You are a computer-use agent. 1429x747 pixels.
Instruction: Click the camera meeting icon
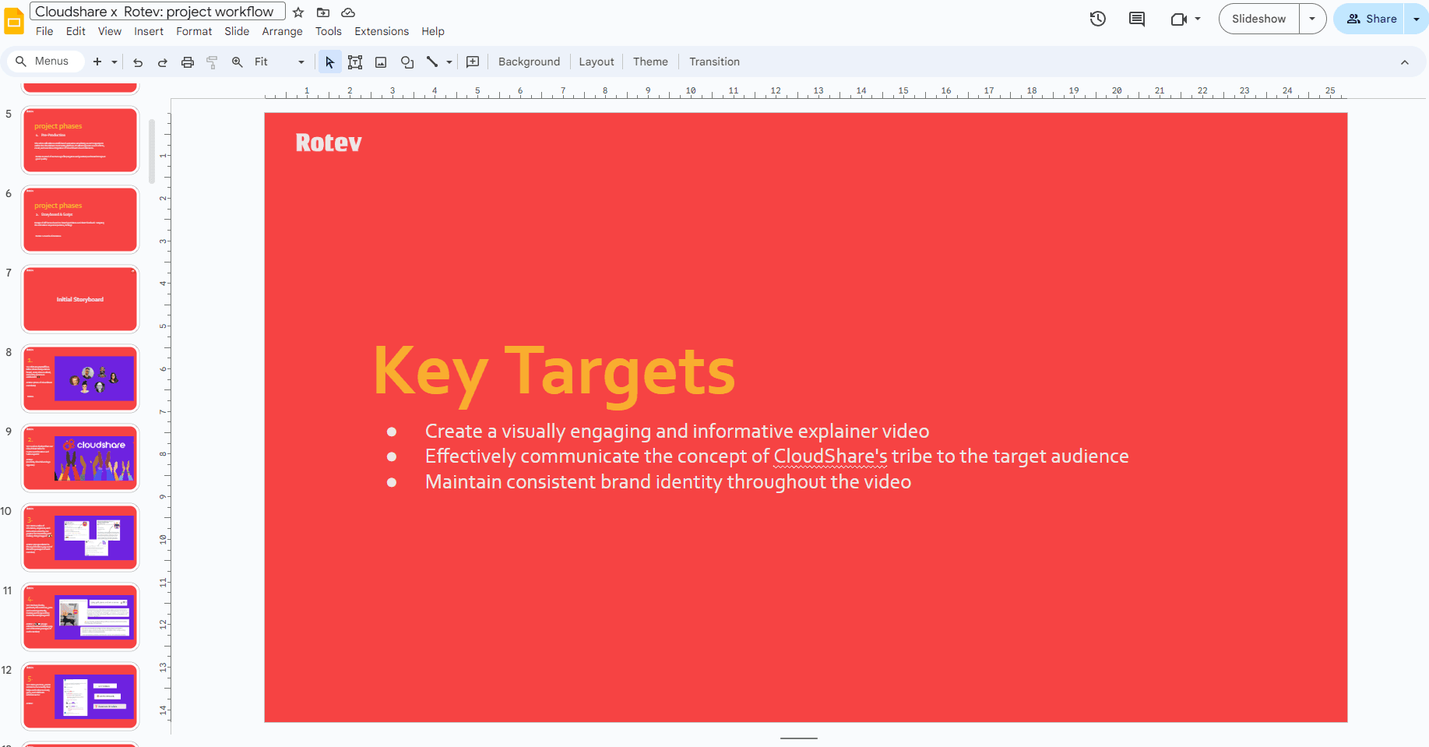coord(1179,19)
